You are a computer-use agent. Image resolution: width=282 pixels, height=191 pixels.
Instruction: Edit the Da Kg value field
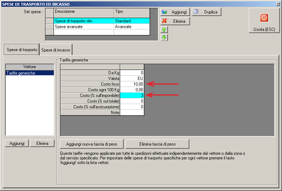132,72
